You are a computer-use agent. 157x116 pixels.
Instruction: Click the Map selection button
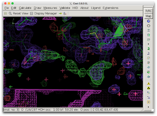click(x=148, y=16)
